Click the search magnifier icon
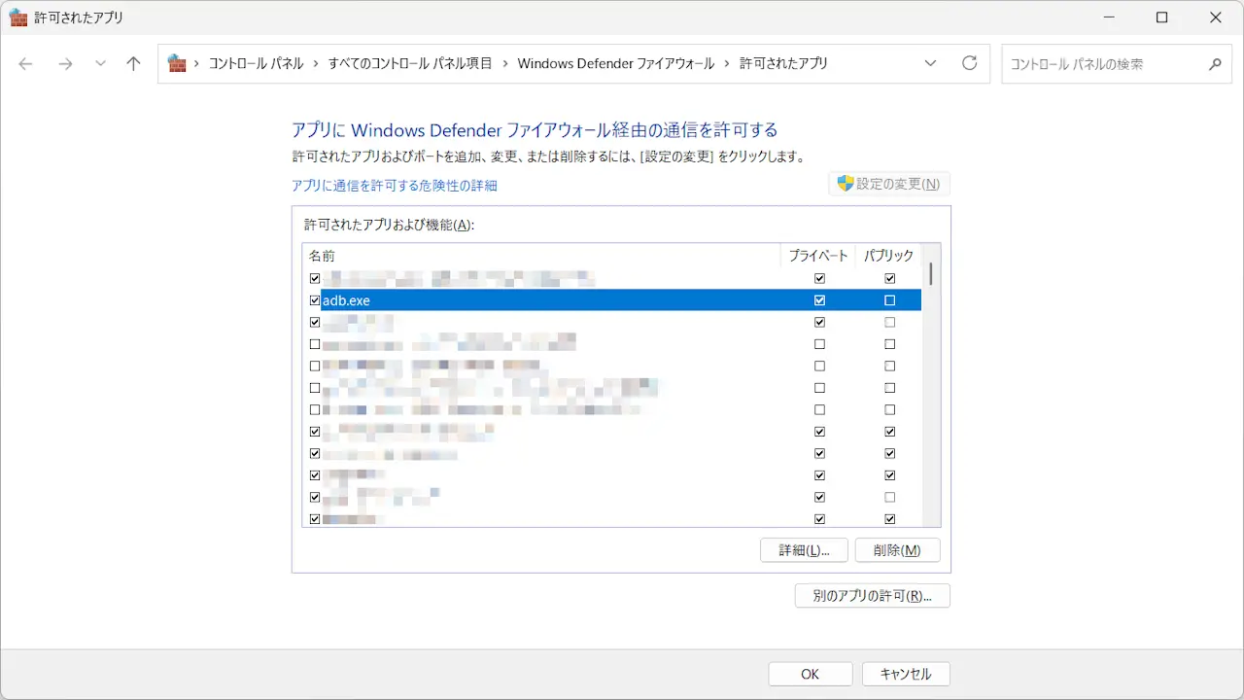The image size is (1244, 700). click(1214, 64)
